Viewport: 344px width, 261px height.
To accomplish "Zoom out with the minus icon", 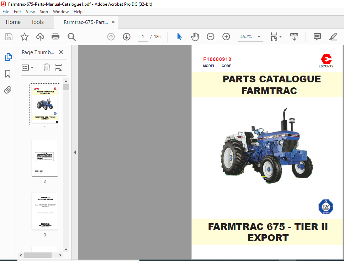I will coord(210,36).
